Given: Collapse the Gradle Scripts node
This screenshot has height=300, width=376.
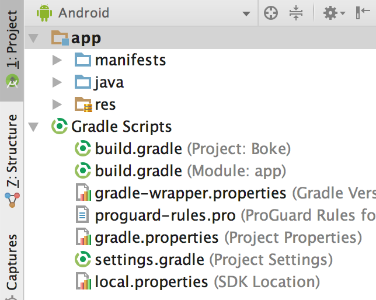Looking at the screenshot, I should tap(33, 127).
